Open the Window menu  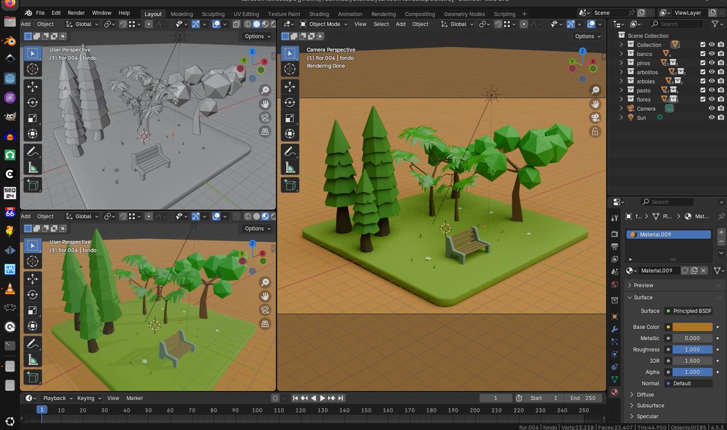tap(102, 13)
